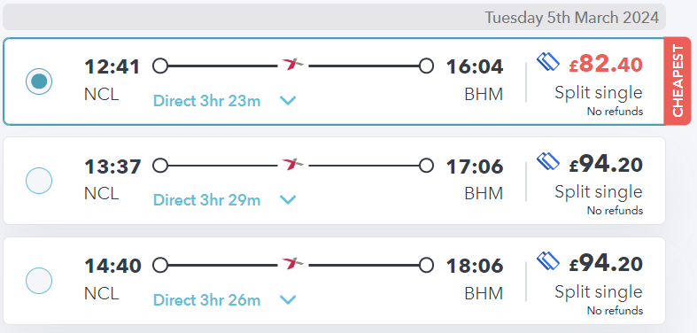This screenshot has height=333, width=697.
Task: Click split ticket icon on 13:37 journey
Action: point(547,161)
